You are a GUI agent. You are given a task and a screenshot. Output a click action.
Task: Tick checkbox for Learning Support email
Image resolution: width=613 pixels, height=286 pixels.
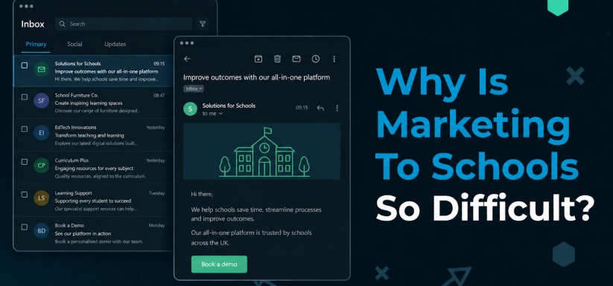pos(25,195)
